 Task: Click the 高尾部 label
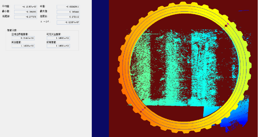click(x=43, y=17)
